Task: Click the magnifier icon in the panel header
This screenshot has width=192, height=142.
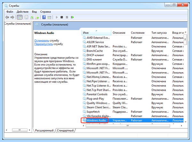Action: (37, 25)
